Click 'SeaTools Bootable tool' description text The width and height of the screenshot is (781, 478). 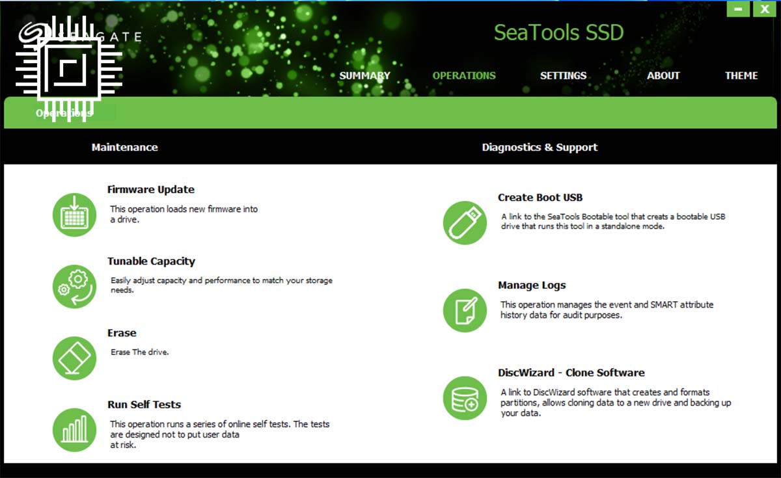click(613, 222)
